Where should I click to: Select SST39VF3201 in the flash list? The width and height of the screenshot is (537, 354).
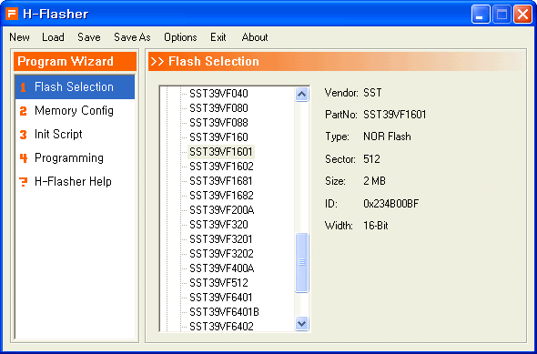tap(221, 239)
